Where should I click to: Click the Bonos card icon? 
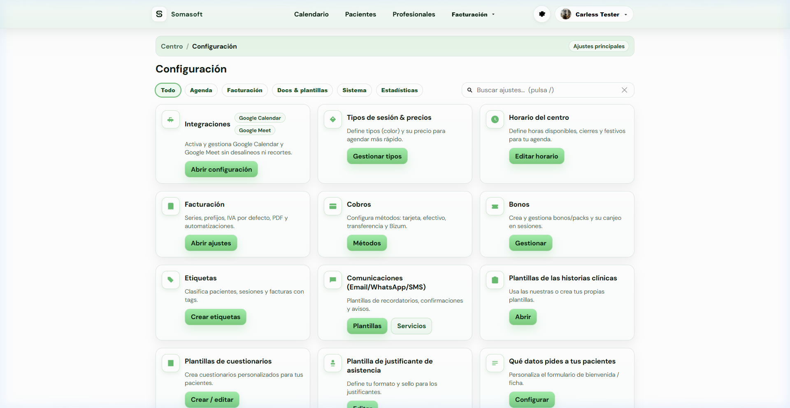(x=495, y=206)
